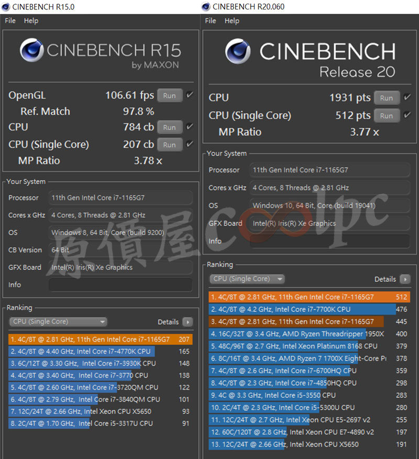
Task: Open the File menu in Cinebench R15
Action: pos(10,21)
